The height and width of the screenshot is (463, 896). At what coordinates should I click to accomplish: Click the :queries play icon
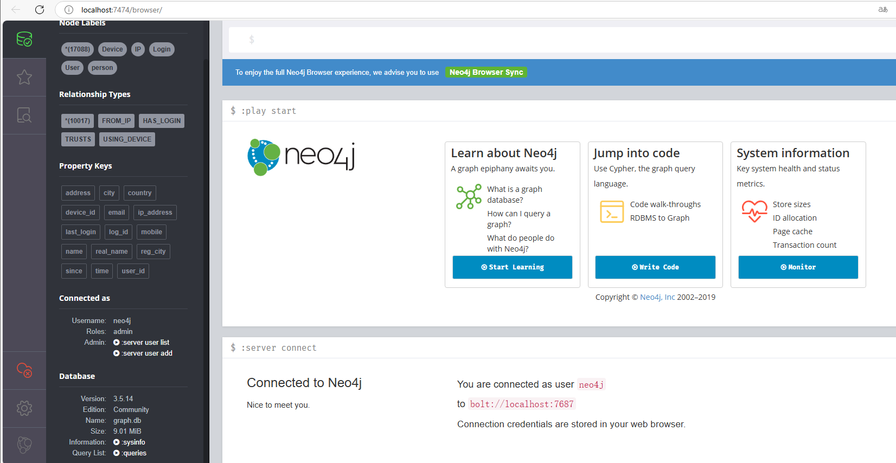tap(116, 453)
